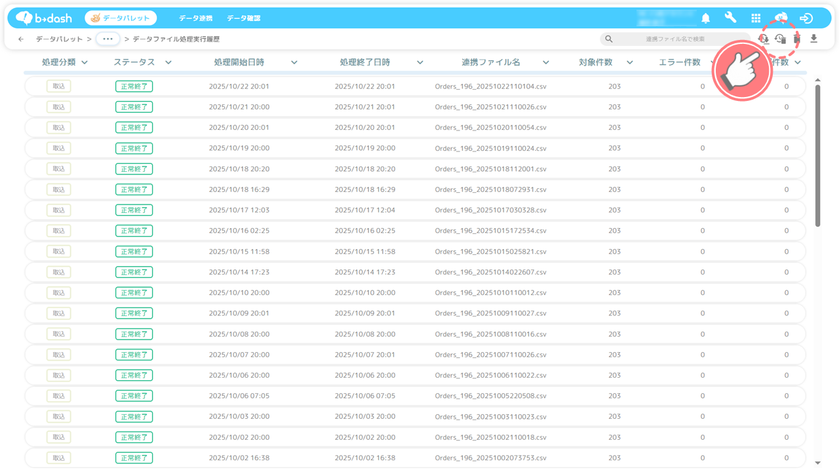Click the logout arrow icon
This screenshot has height=472, width=839.
tap(806, 18)
